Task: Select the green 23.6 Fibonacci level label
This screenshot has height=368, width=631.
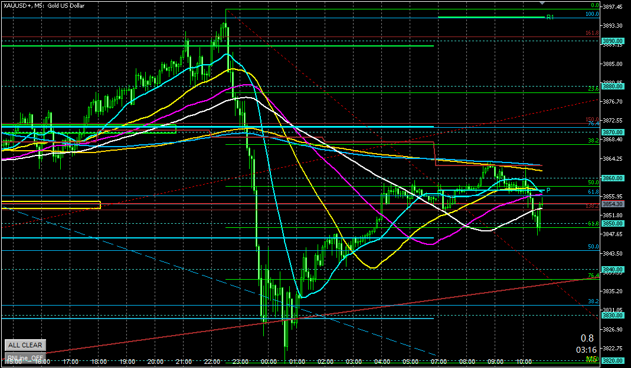Action: (x=593, y=88)
